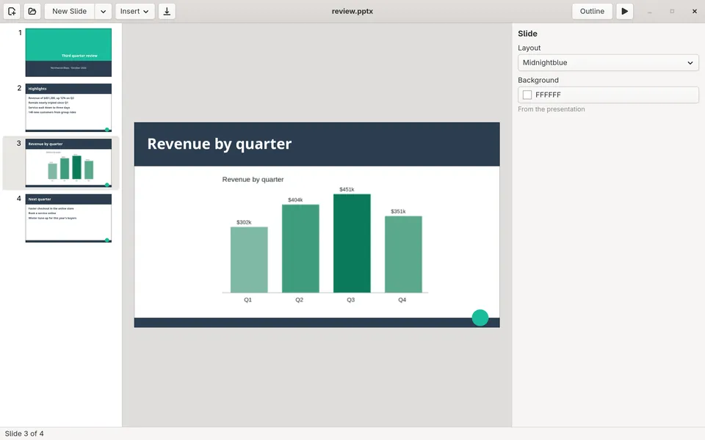Screen dimensions: 705x440
Task: Click the $404k data label
Action: (x=295, y=199)
